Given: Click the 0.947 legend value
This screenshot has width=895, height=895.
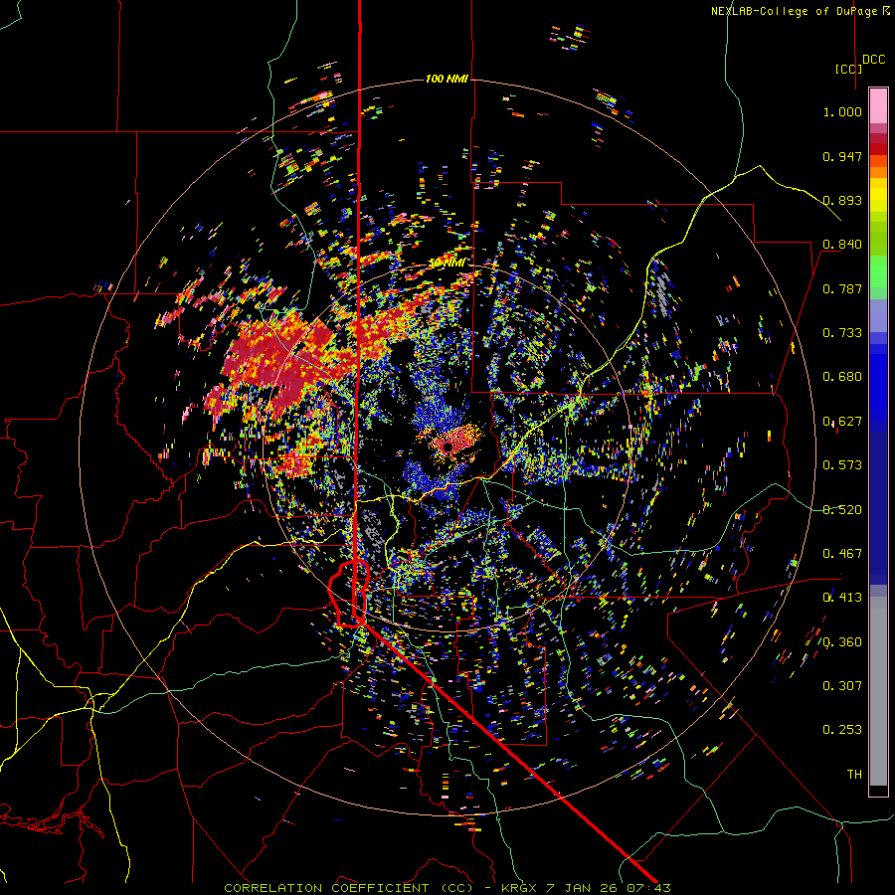Looking at the screenshot, I should coord(842,156).
